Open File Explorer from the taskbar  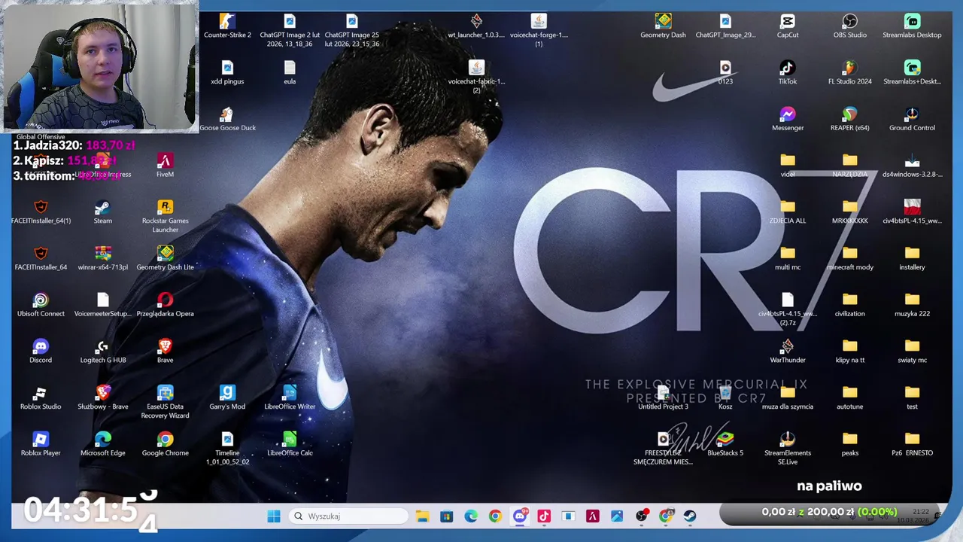422,516
